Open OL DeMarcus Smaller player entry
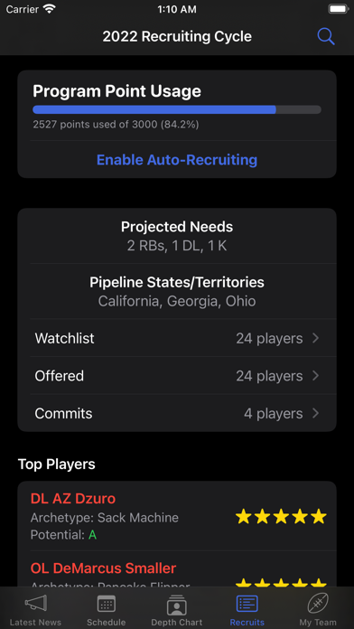The image size is (354, 629). point(177,568)
